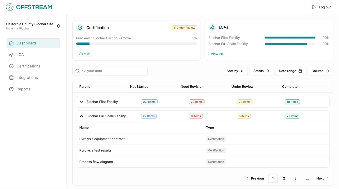Click the LCA recycle icon in sidebar

[11, 55]
